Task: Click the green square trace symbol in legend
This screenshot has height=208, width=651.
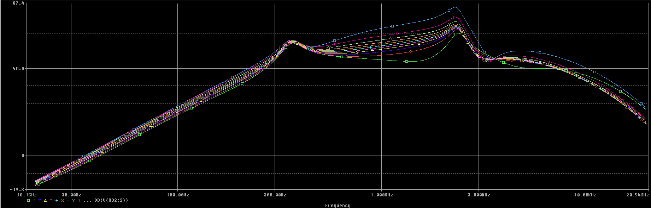Action: [29, 200]
